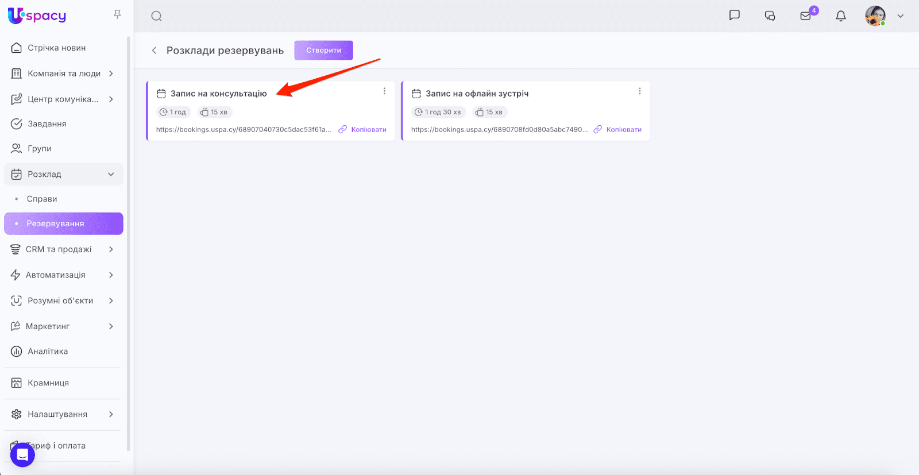Open Крамниця in the sidebar
The width and height of the screenshot is (919, 475).
click(48, 383)
